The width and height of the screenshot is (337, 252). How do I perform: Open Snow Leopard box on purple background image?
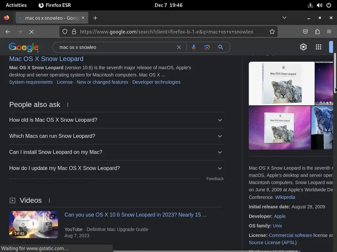pyautogui.click(x=280, y=128)
